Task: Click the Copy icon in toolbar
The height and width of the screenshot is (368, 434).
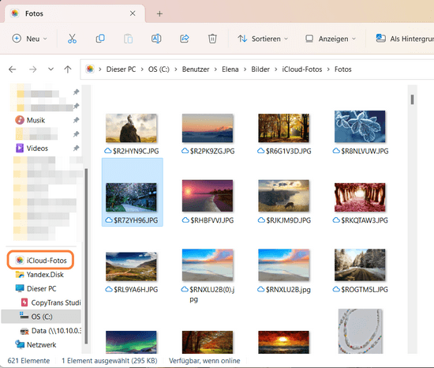Action: pyautogui.click(x=100, y=39)
